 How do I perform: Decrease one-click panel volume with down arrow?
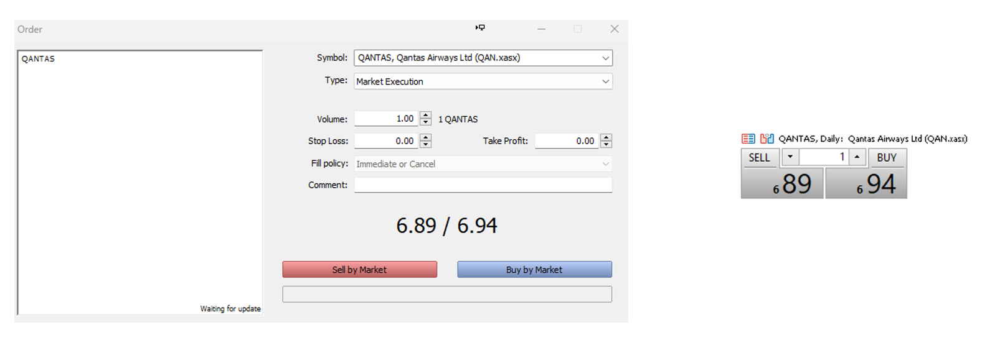pos(790,157)
